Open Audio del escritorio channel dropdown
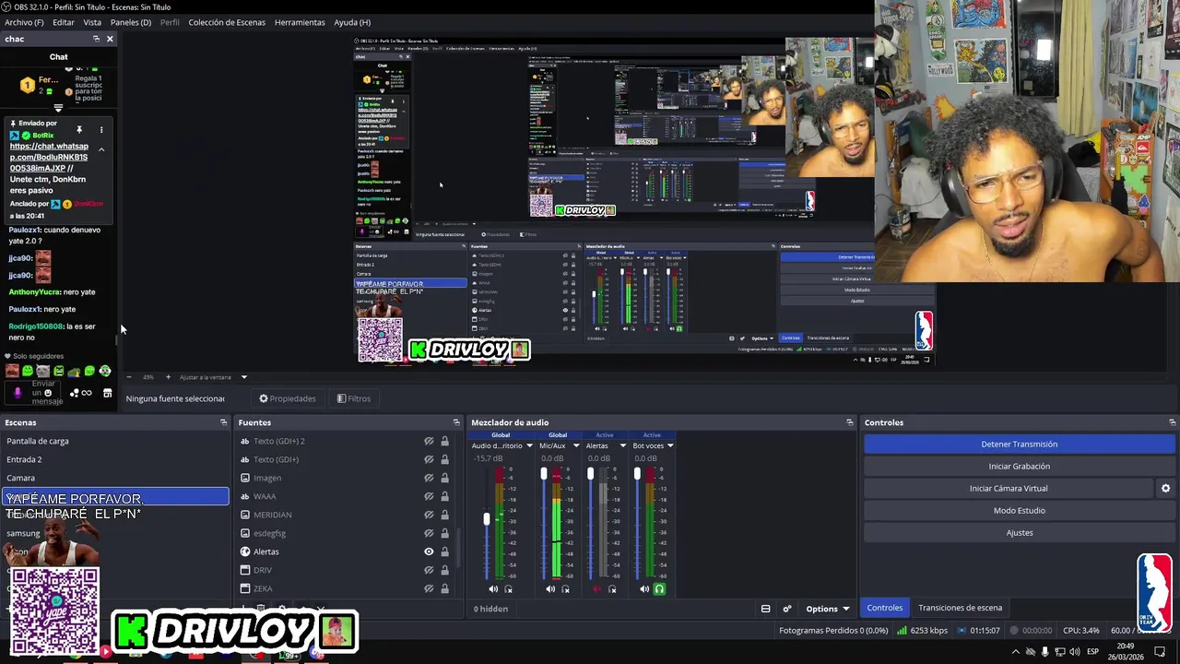The width and height of the screenshot is (1180, 664). [529, 446]
